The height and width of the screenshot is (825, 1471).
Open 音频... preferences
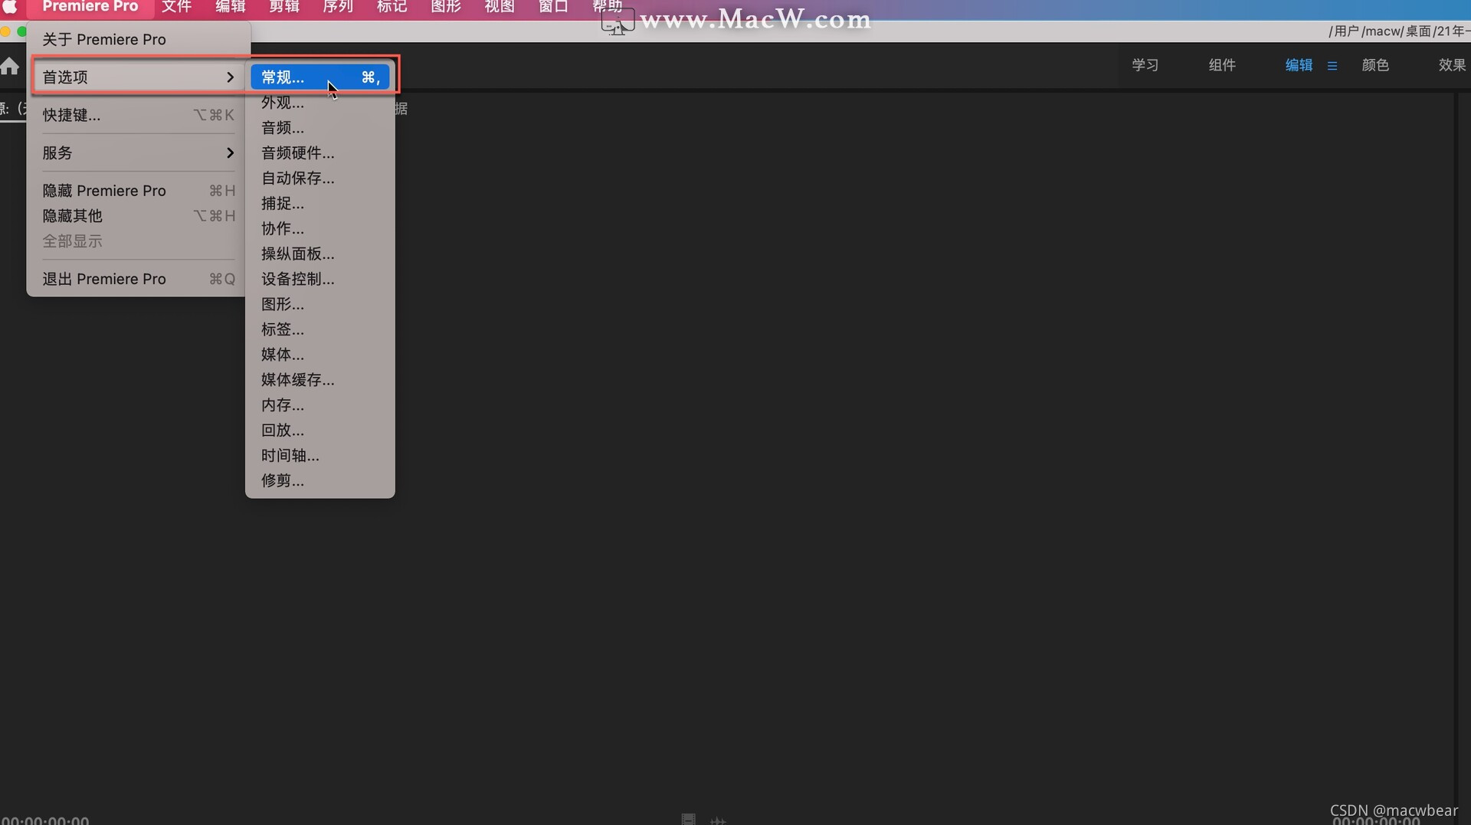point(320,127)
